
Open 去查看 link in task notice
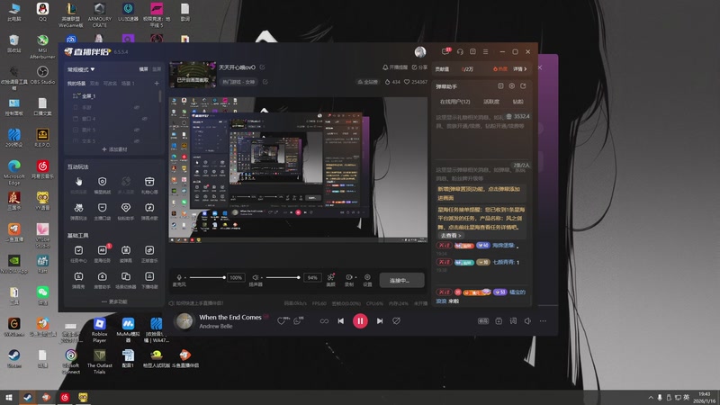(451, 236)
